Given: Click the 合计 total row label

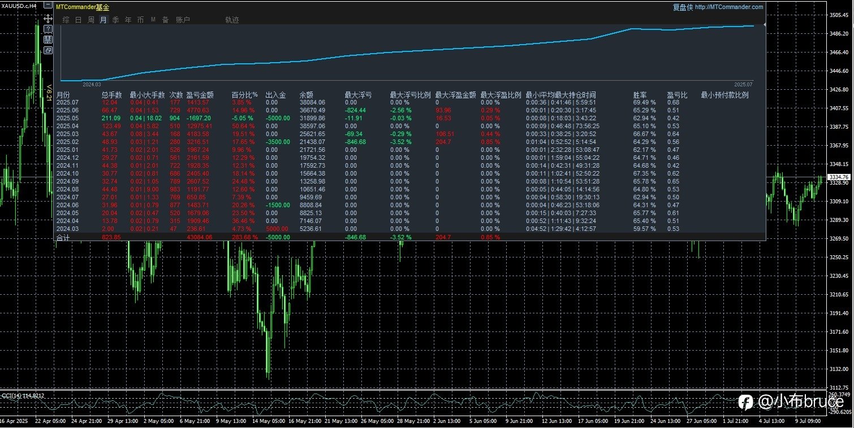Looking at the screenshot, I should 63,238.
